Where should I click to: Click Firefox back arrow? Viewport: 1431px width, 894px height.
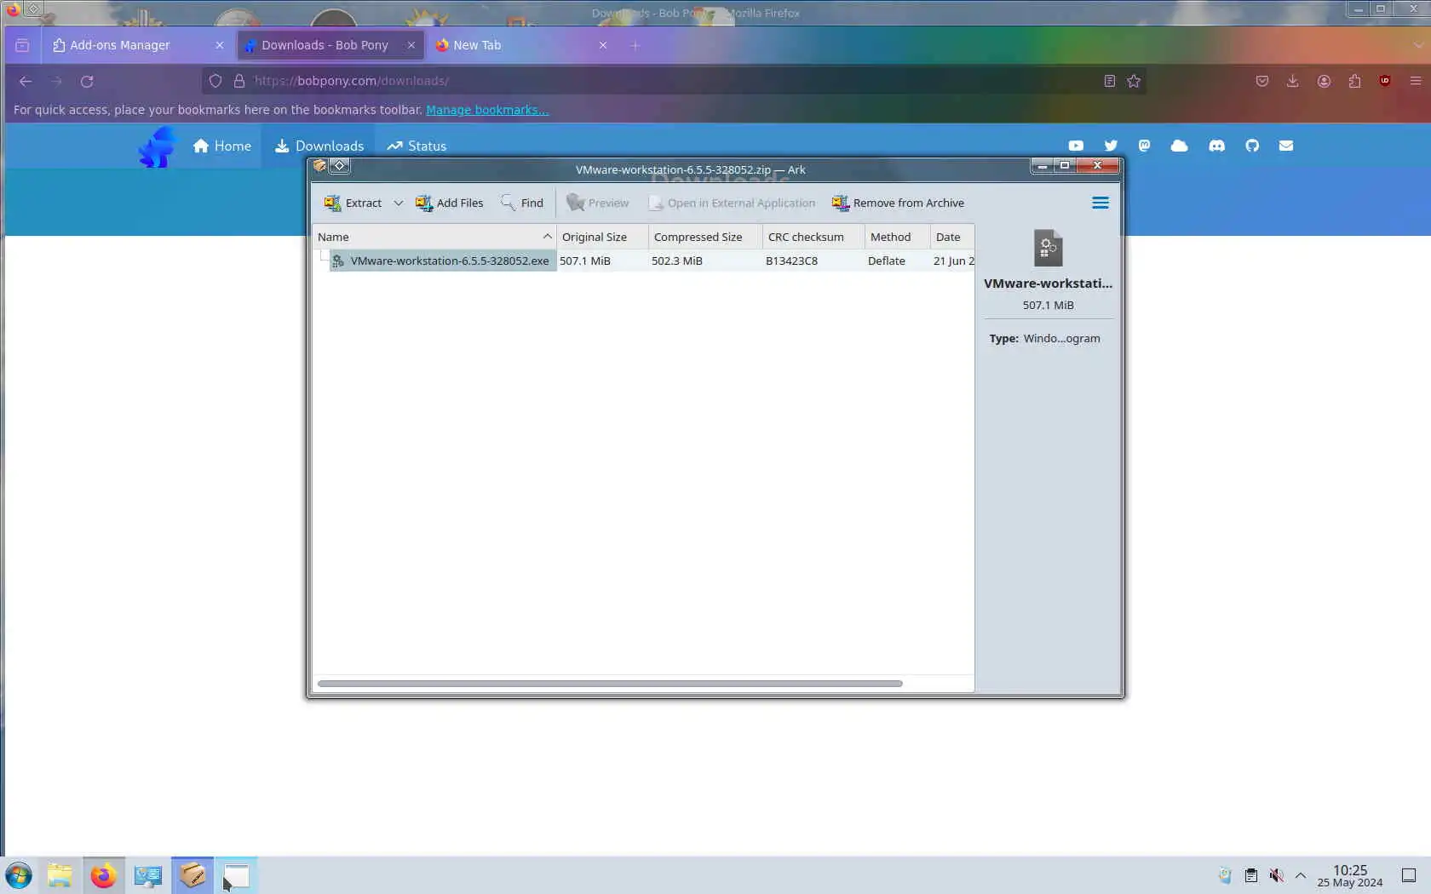click(x=26, y=81)
